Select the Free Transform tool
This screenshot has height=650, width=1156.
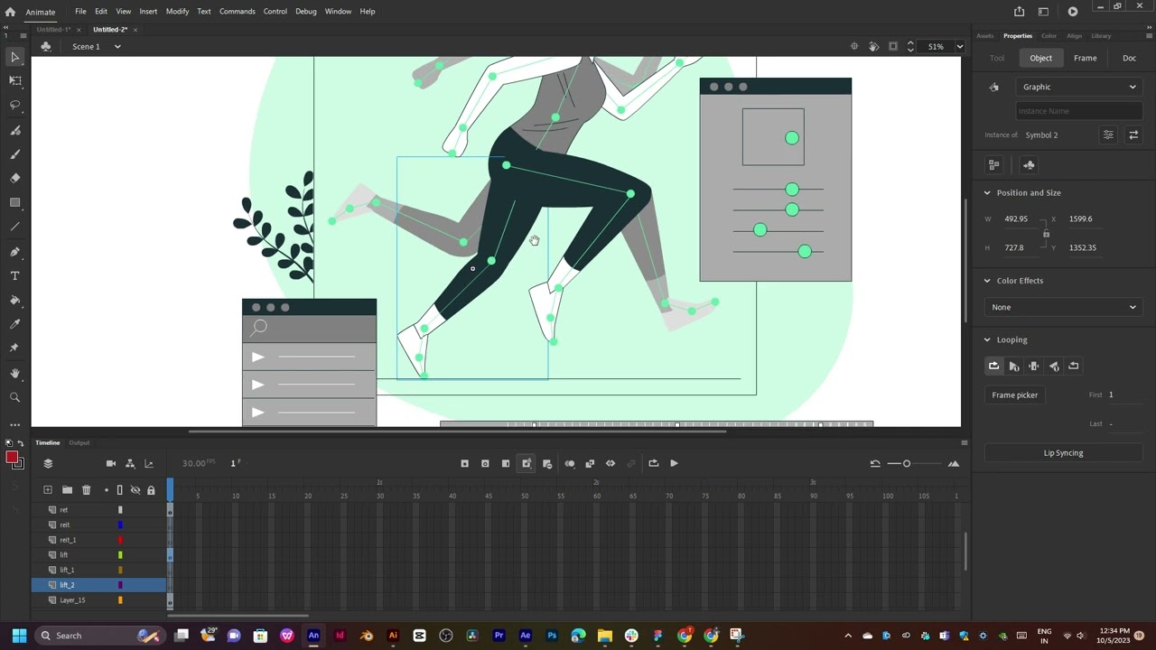[x=14, y=80]
